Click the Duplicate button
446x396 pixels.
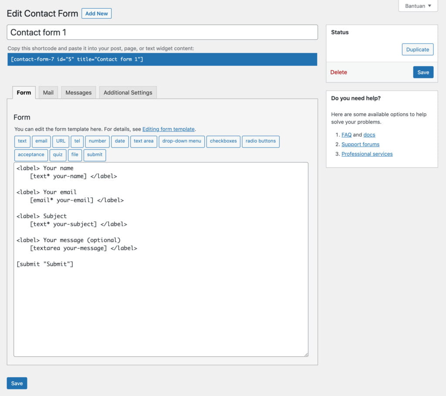(x=418, y=50)
